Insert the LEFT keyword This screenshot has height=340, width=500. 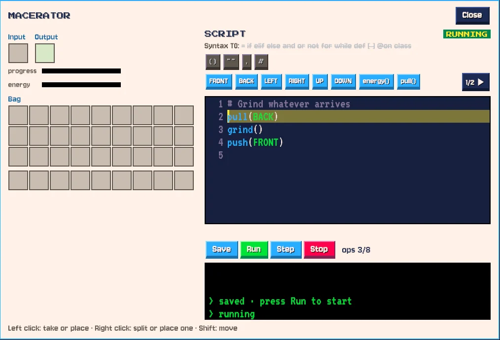[x=271, y=82]
